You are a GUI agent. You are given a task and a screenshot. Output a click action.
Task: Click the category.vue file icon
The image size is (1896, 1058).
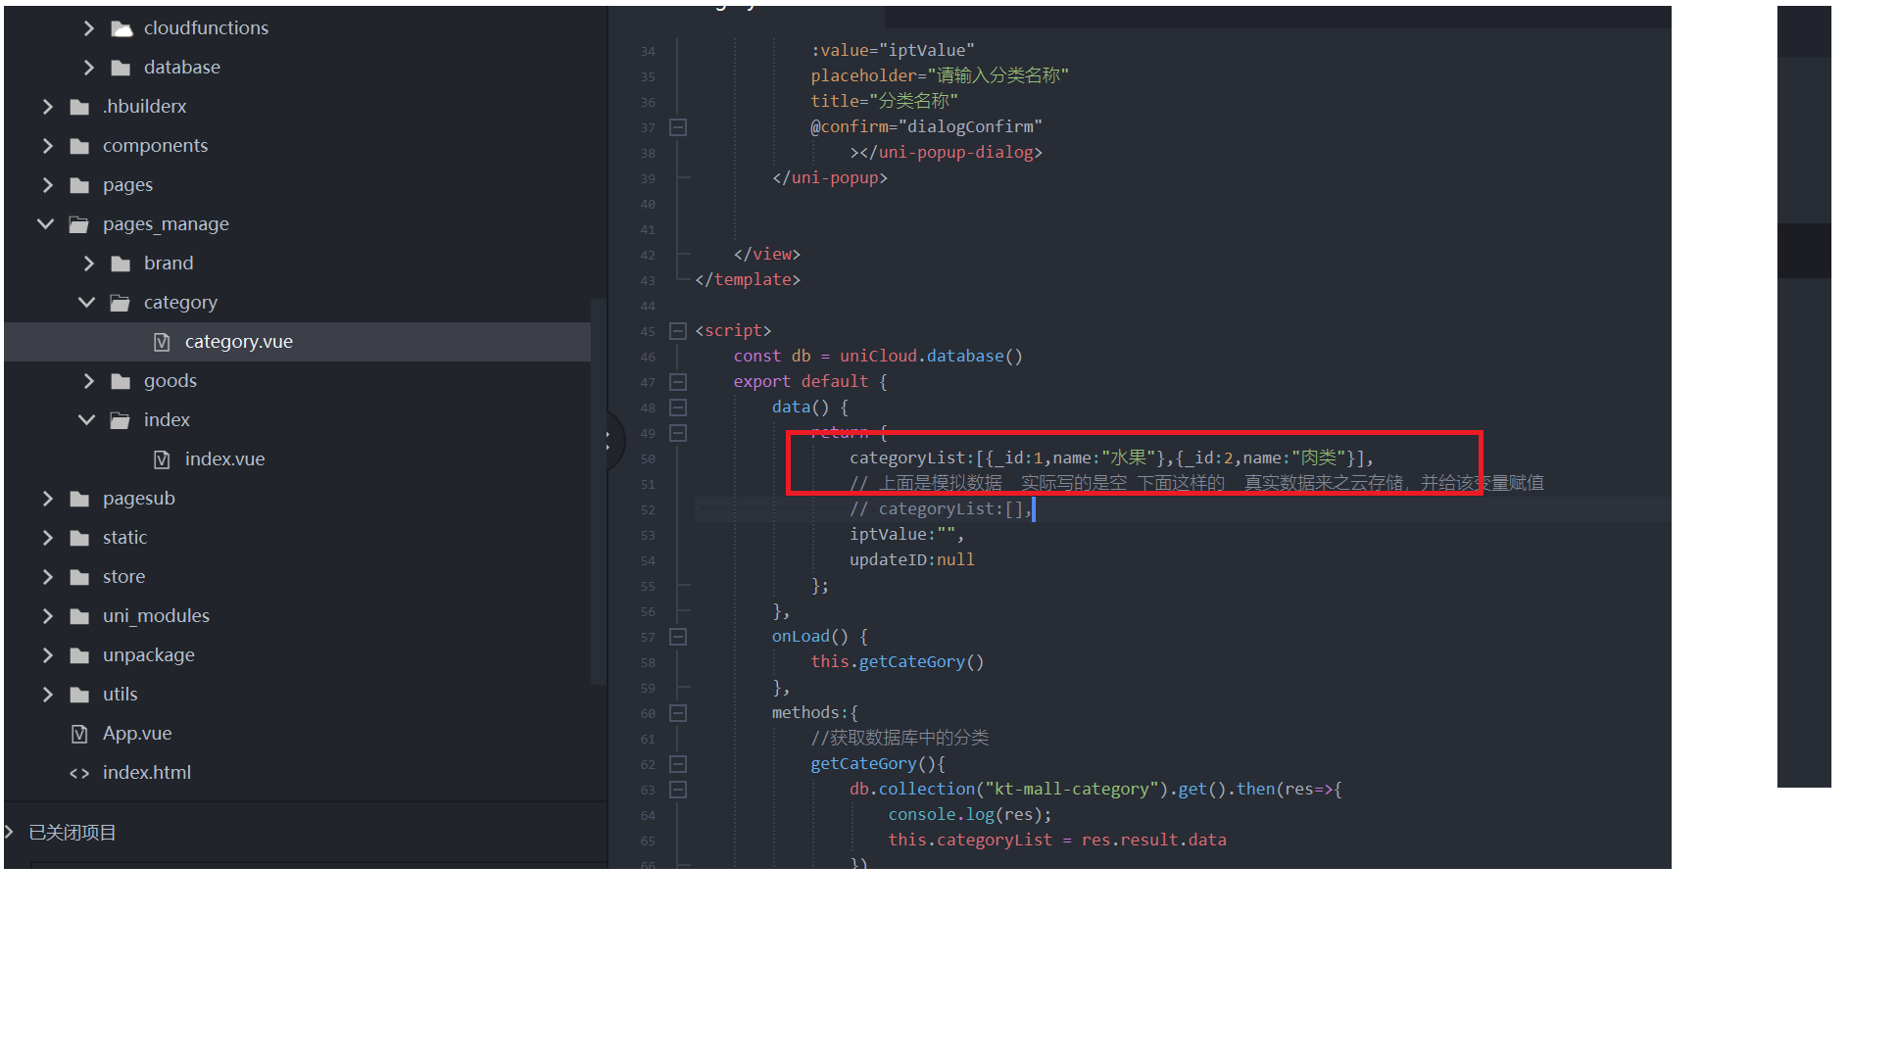click(x=163, y=342)
